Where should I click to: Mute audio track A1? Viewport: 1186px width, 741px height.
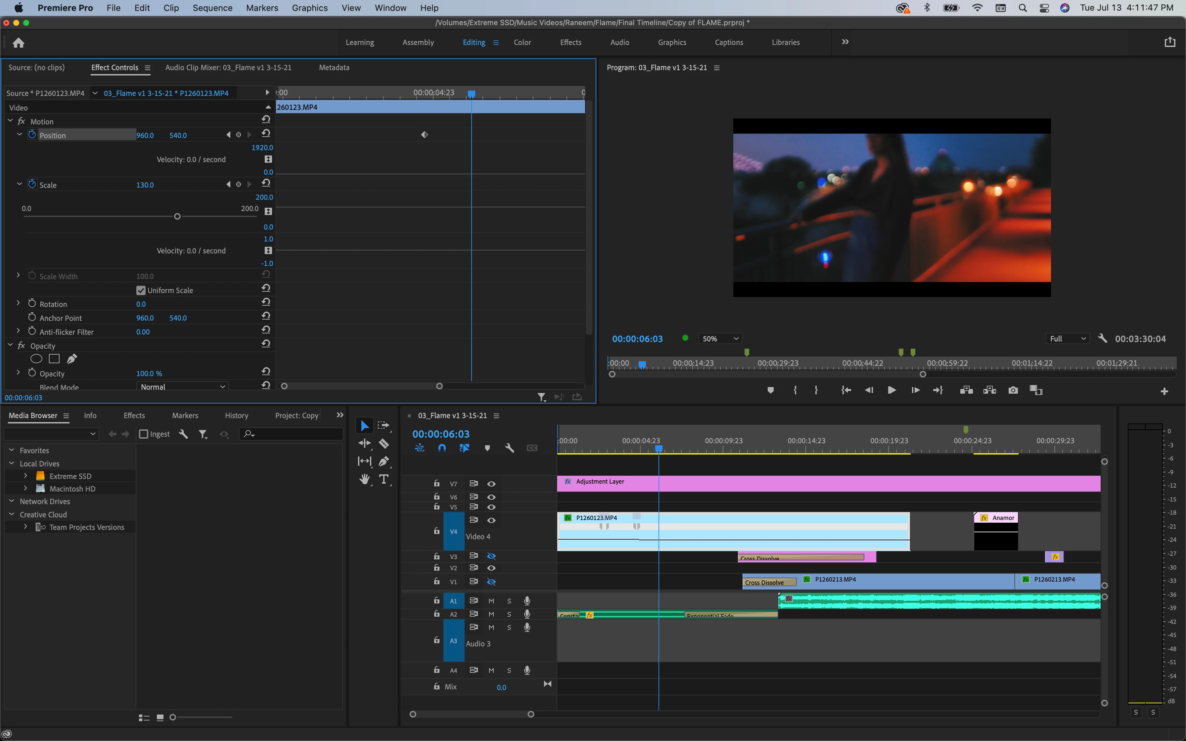click(x=491, y=601)
